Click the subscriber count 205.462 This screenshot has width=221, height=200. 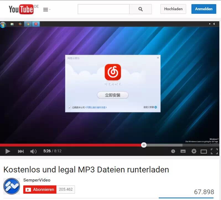[66, 190]
